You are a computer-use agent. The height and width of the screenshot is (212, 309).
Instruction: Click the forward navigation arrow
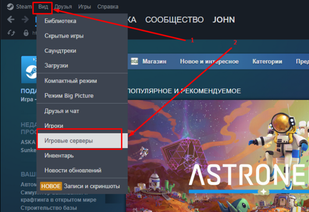point(25,20)
